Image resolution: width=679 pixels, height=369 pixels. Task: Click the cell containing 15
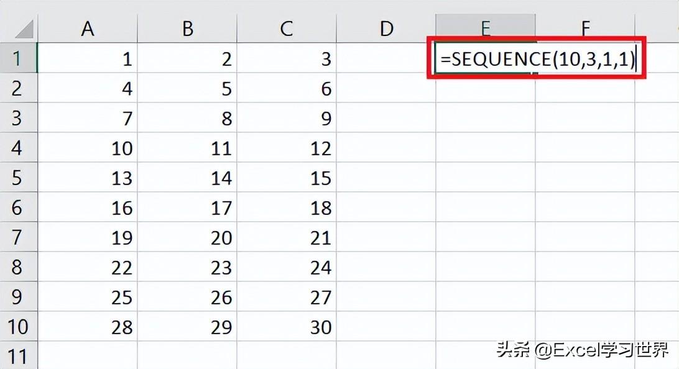287,178
